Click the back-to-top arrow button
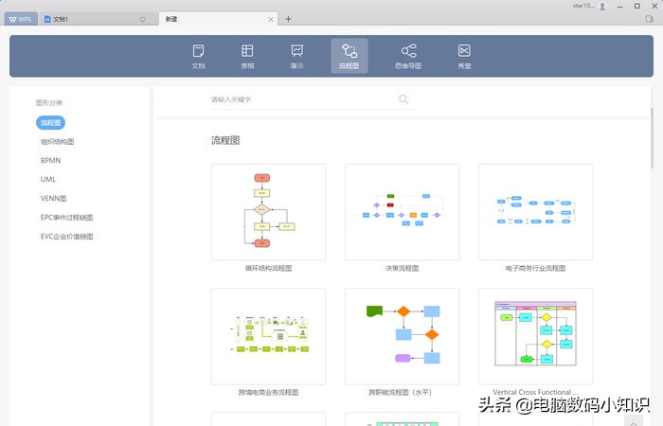This screenshot has height=426, width=663. pyautogui.click(x=634, y=421)
